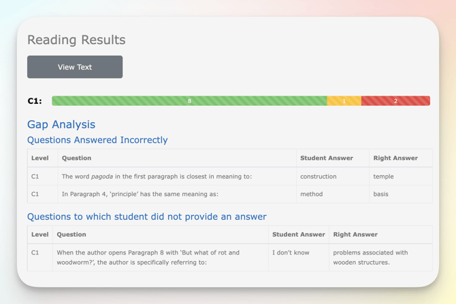Viewport: 456px width, 304px height.
Task: Click the 'I don't know' student answer
Action: (x=291, y=252)
